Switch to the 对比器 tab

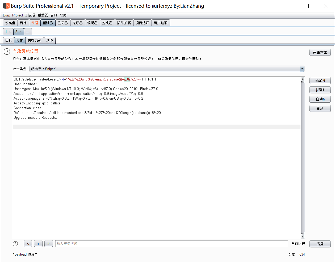[x=107, y=23]
